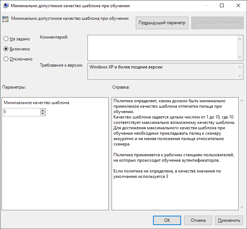Click the 'Минимальное качество шаблона' label
Viewport: 247px width, 229px height.
[x=36, y=103]
